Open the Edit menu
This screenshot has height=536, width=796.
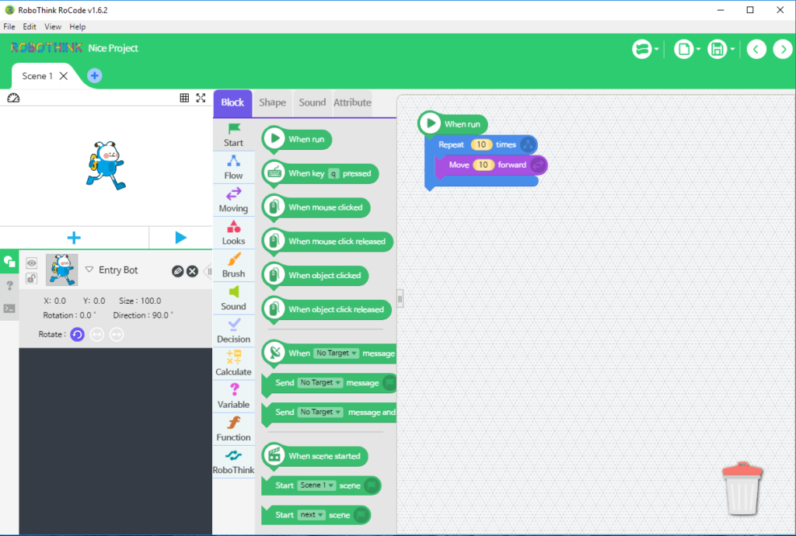[30, 26]
